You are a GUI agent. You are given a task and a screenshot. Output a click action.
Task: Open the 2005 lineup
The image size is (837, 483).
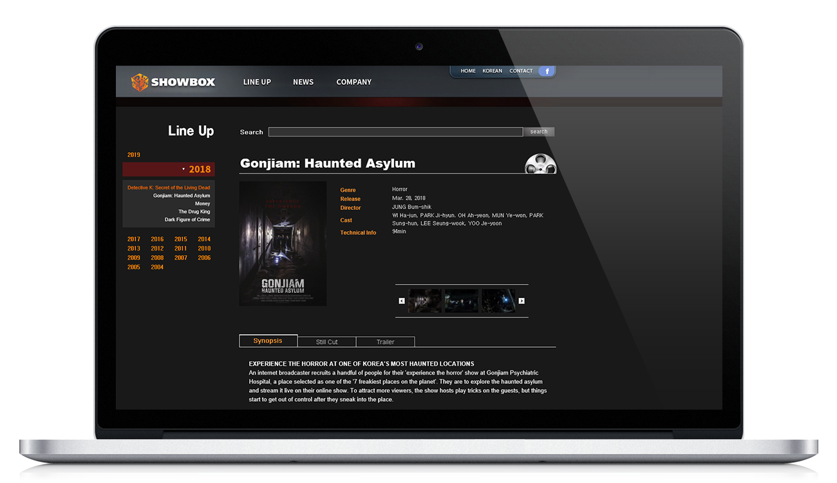point(134,267)
